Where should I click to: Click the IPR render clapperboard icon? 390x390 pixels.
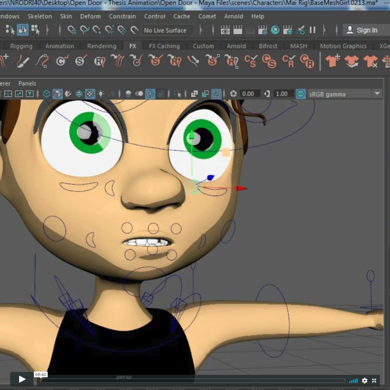(x=250, y=30)
